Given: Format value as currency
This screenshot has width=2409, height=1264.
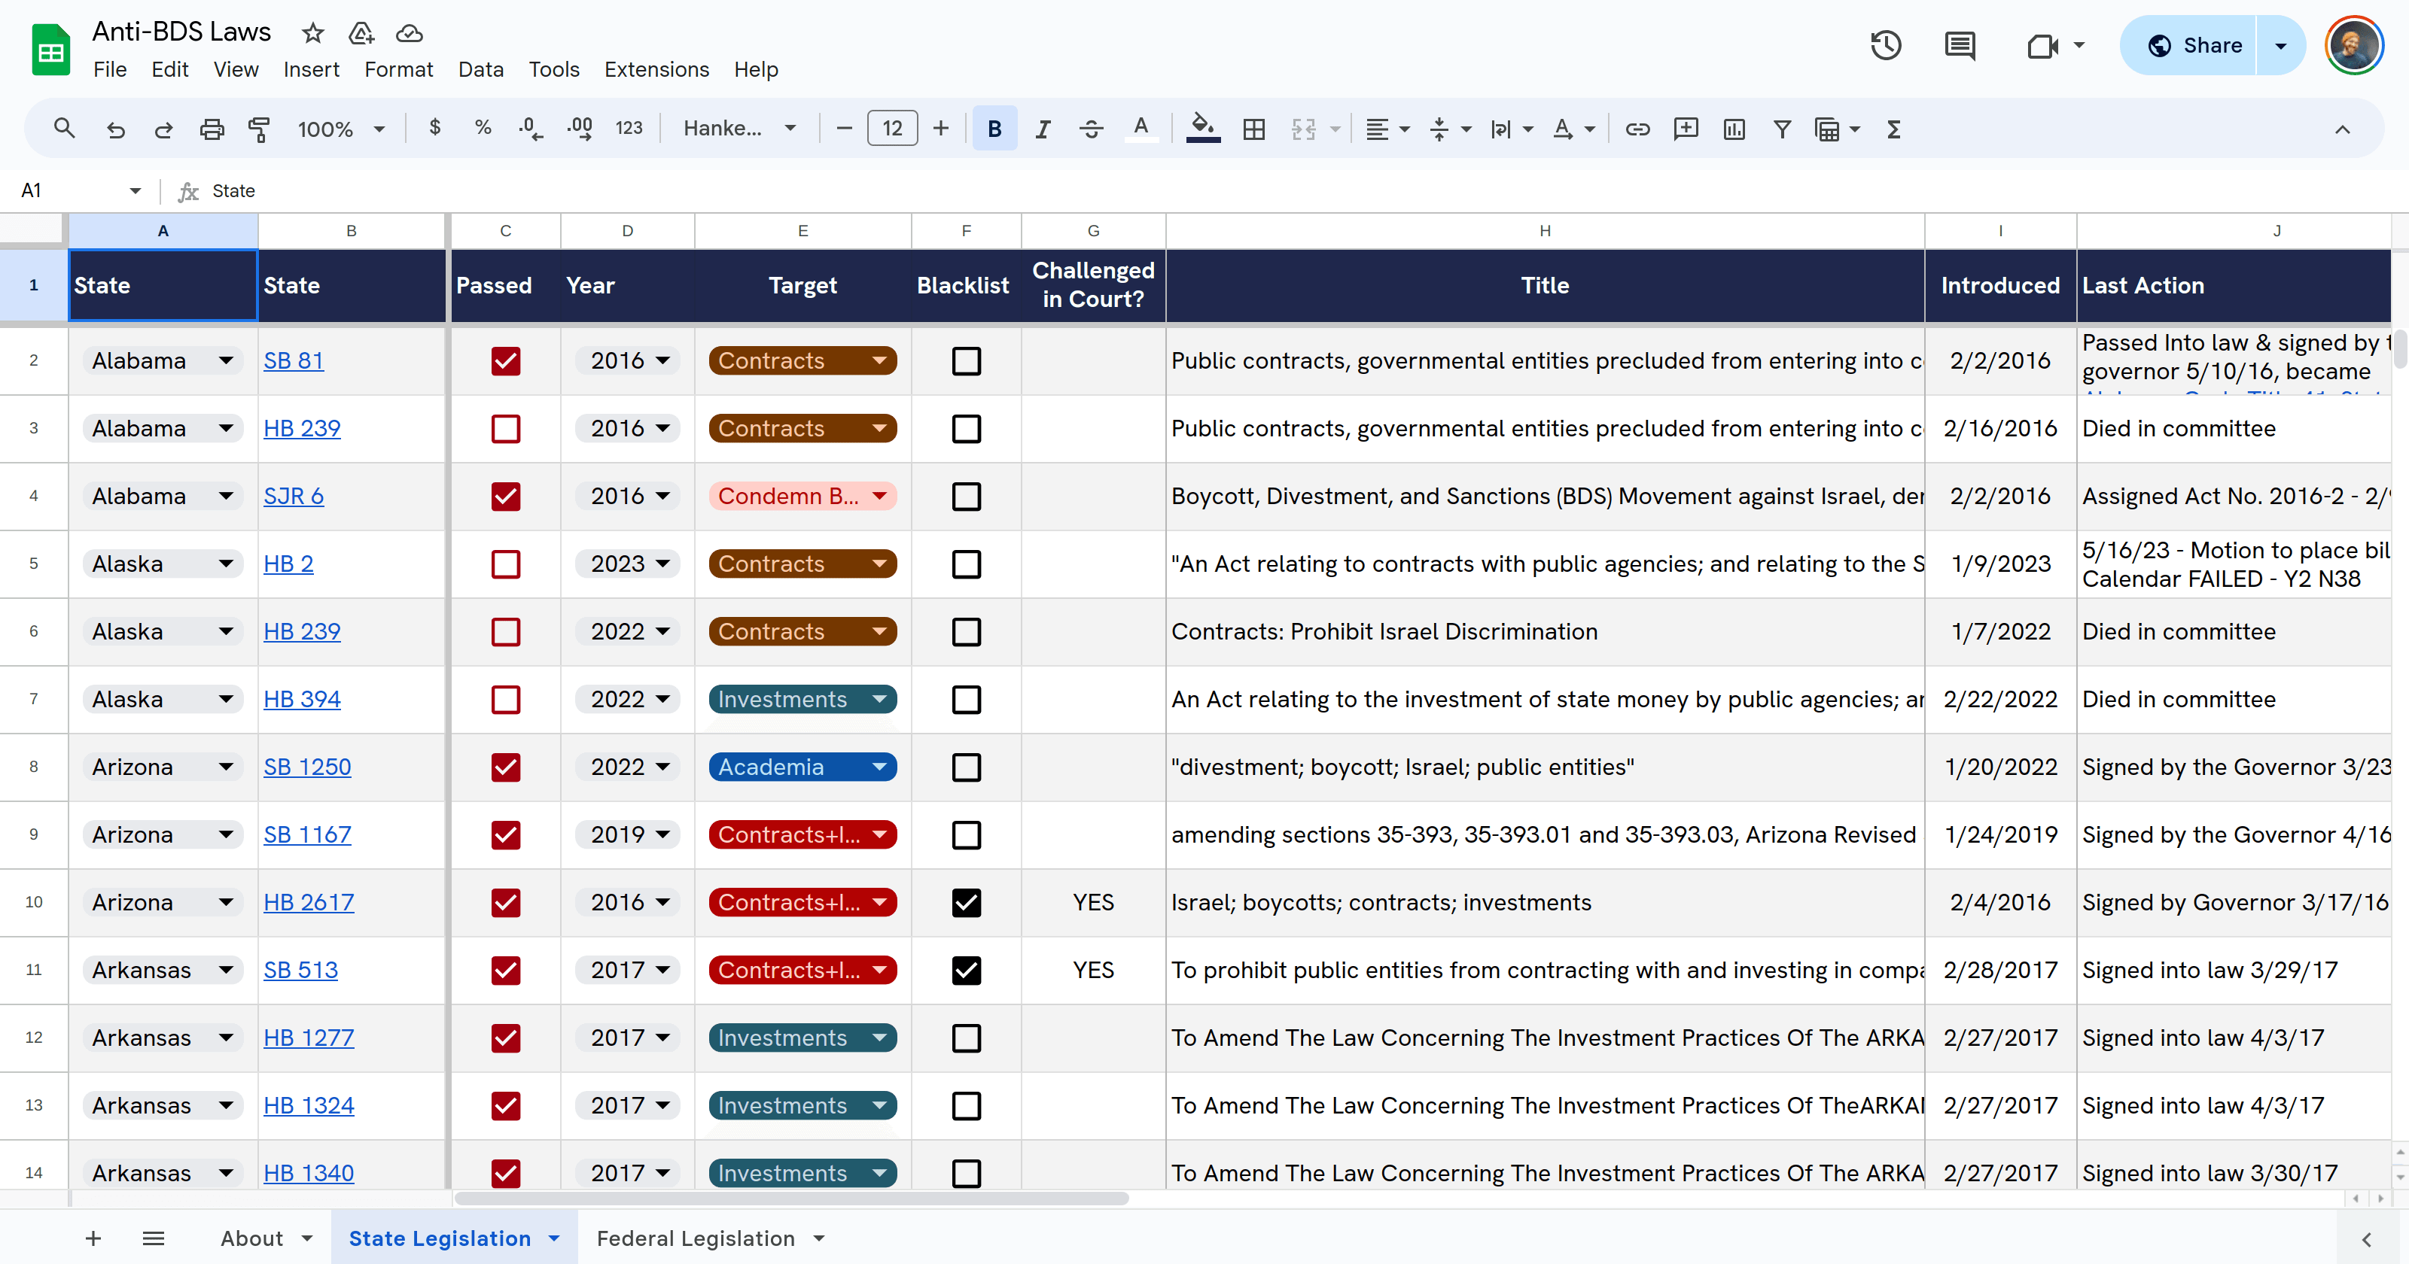Looking at the screenshot, I should coord(434,128).
